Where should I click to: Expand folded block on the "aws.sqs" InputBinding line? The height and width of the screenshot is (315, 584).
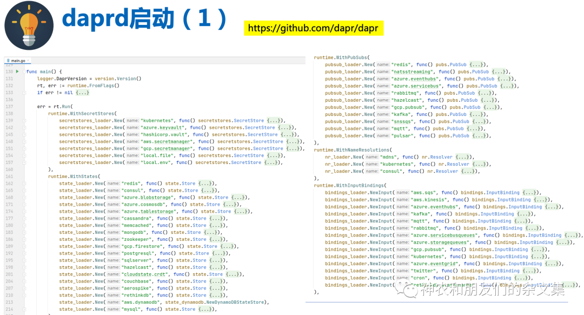click(x=529, y=193)
